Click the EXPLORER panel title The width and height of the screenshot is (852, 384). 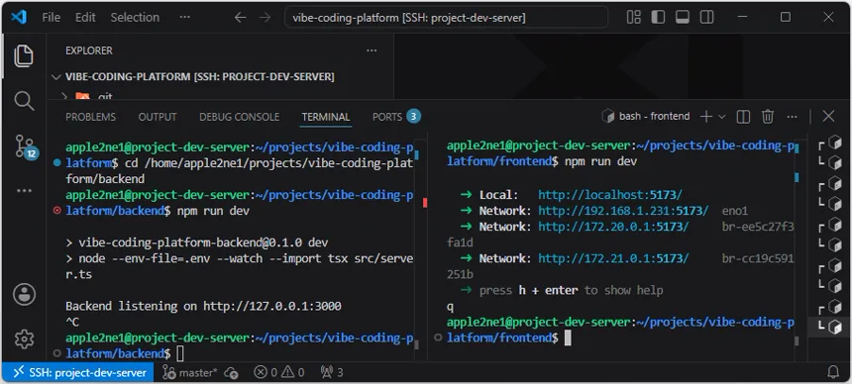point(88,50)
